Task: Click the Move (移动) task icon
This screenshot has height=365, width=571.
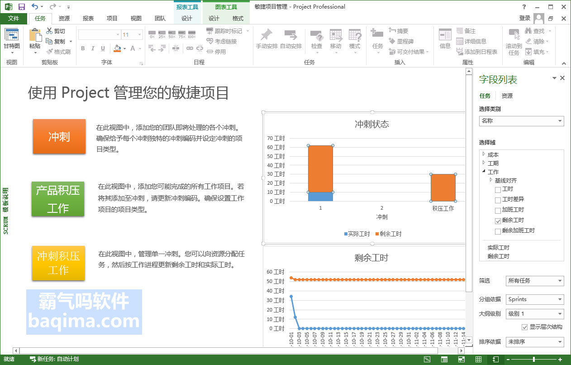Action: click(336, 35)
